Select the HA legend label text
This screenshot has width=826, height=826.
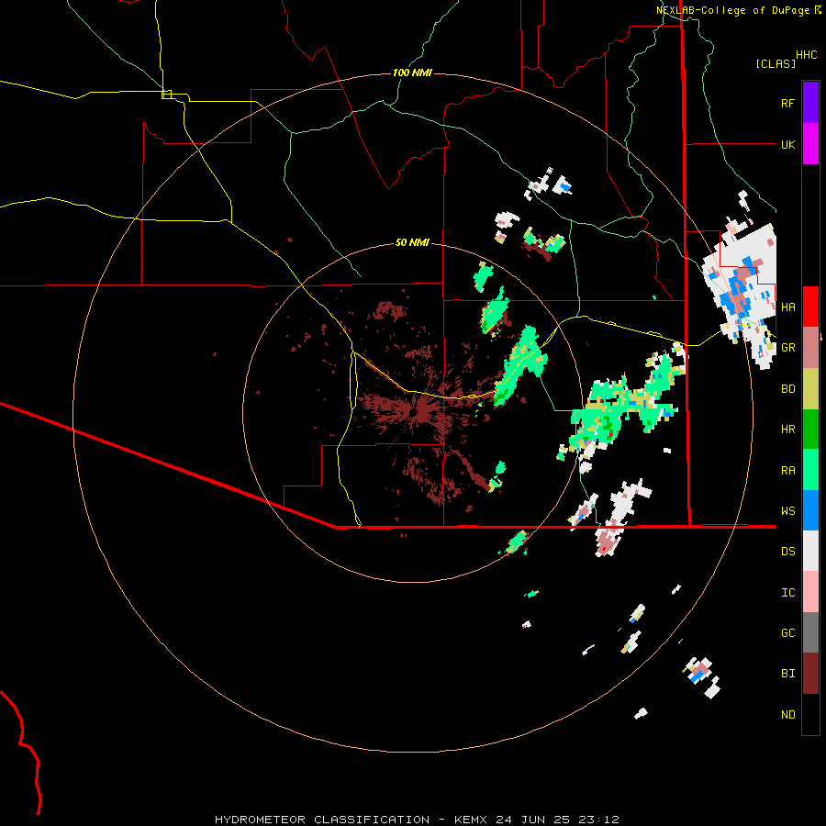(787, 307)
